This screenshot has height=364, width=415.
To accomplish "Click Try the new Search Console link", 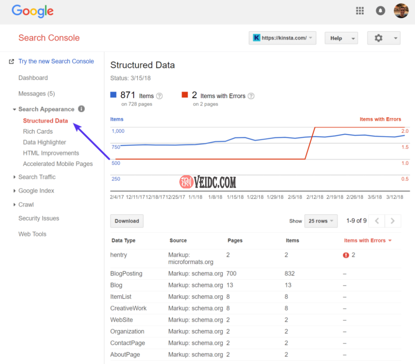I will tap(56, 61).
